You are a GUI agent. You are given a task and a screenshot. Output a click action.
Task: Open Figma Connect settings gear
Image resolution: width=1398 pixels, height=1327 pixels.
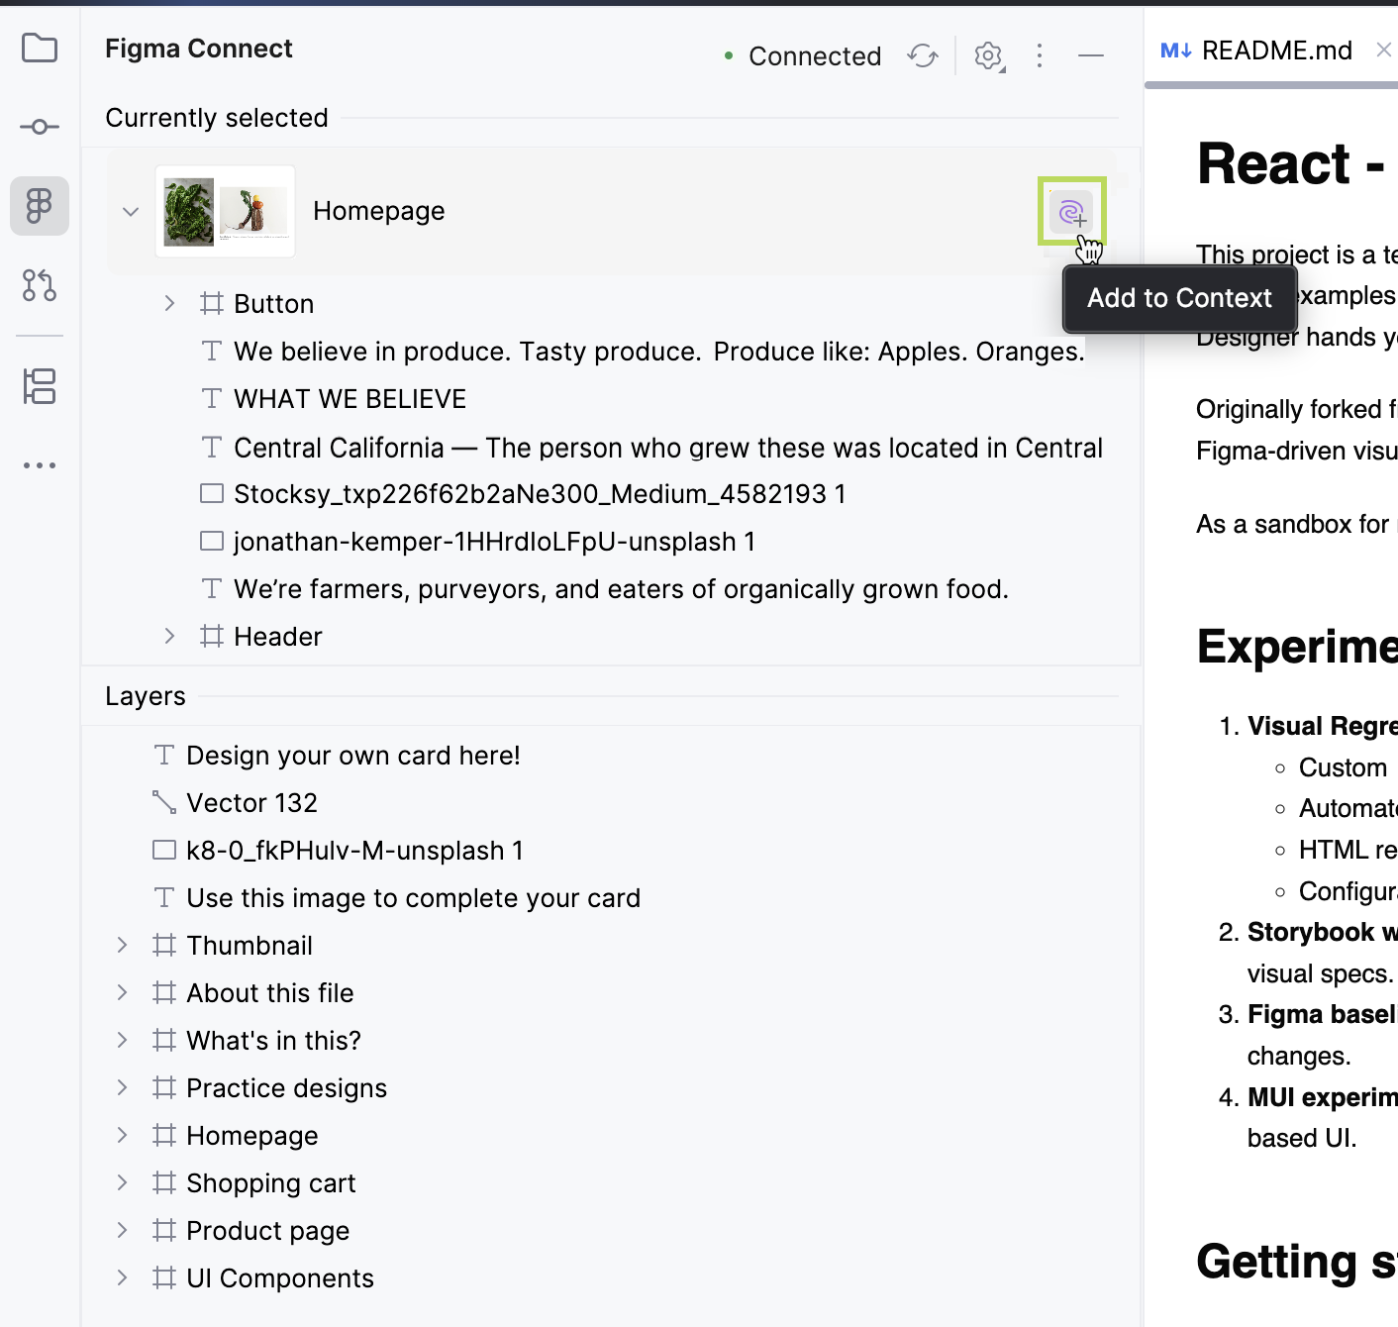pyautogui.click(x=988, y=55)
